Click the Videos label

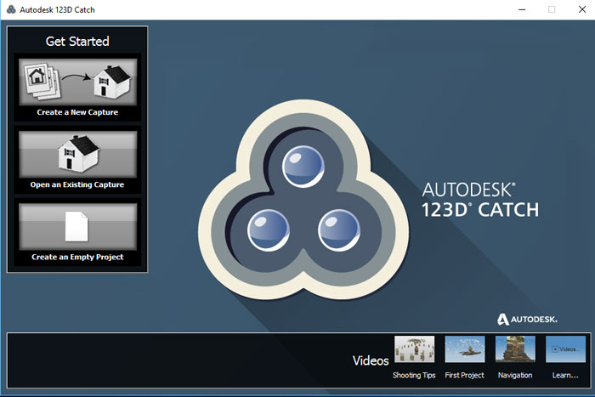pyautogui.click(x=371, y=360)
